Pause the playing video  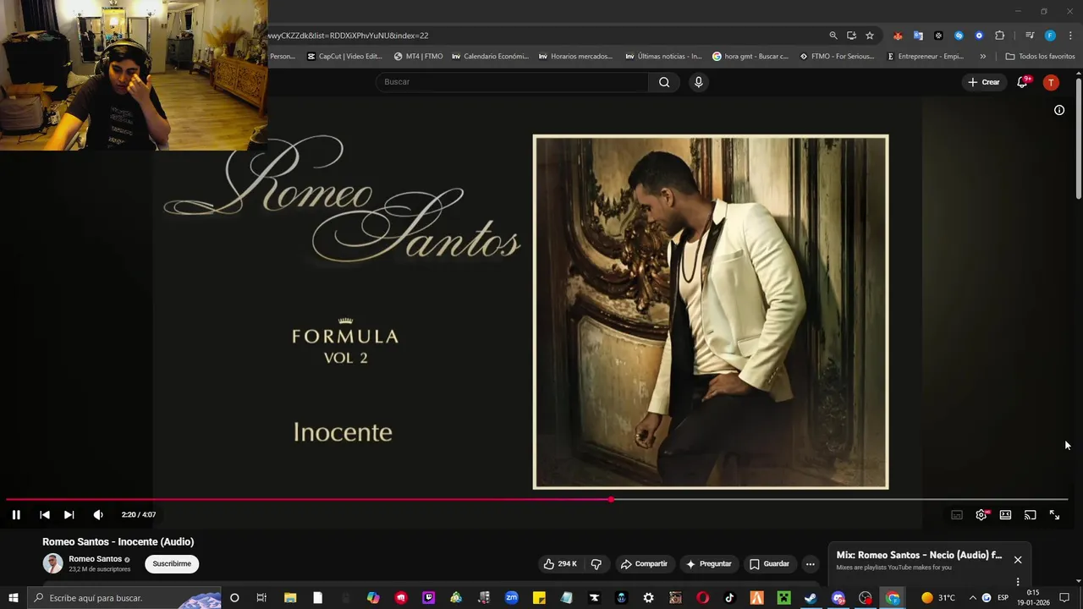point(16,514)
